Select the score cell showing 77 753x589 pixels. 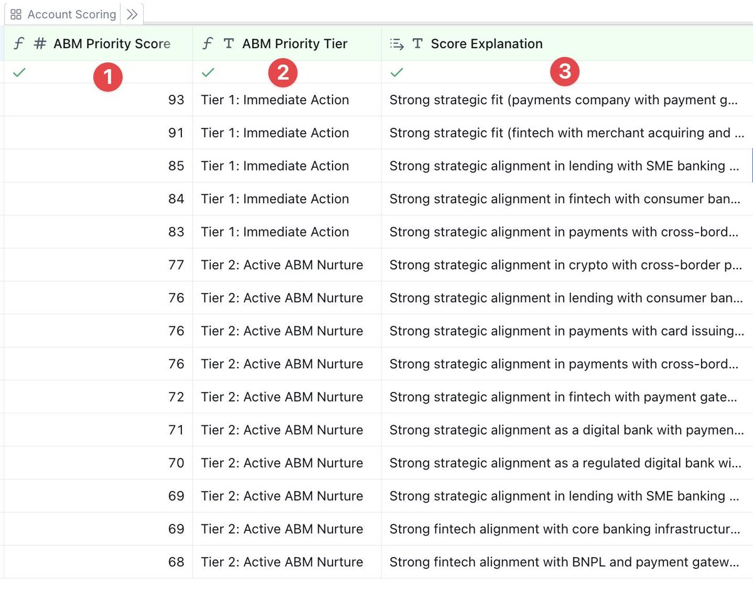[98, 265]
